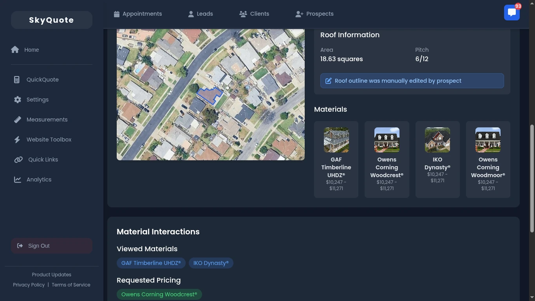Click the Quick Links chain icon
Image resolution: width=535 pixels, height=301 pixels.
point(18,160)
